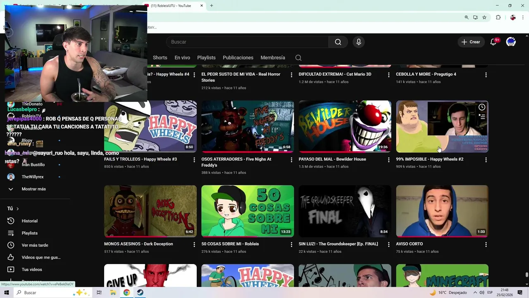This screenshot has width=529, height=298.
Task: Open three-dot menu for SIN LUZ Groundskeeper video
Action: click(388, 245)
